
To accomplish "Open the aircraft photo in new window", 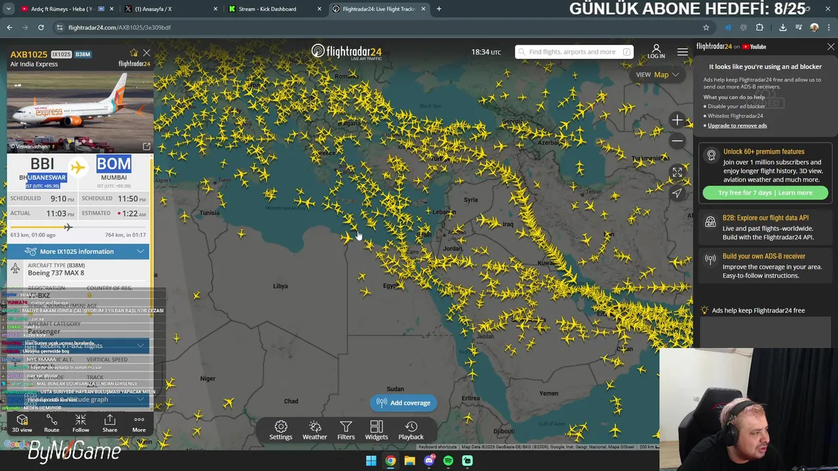I will click(147, 147).
